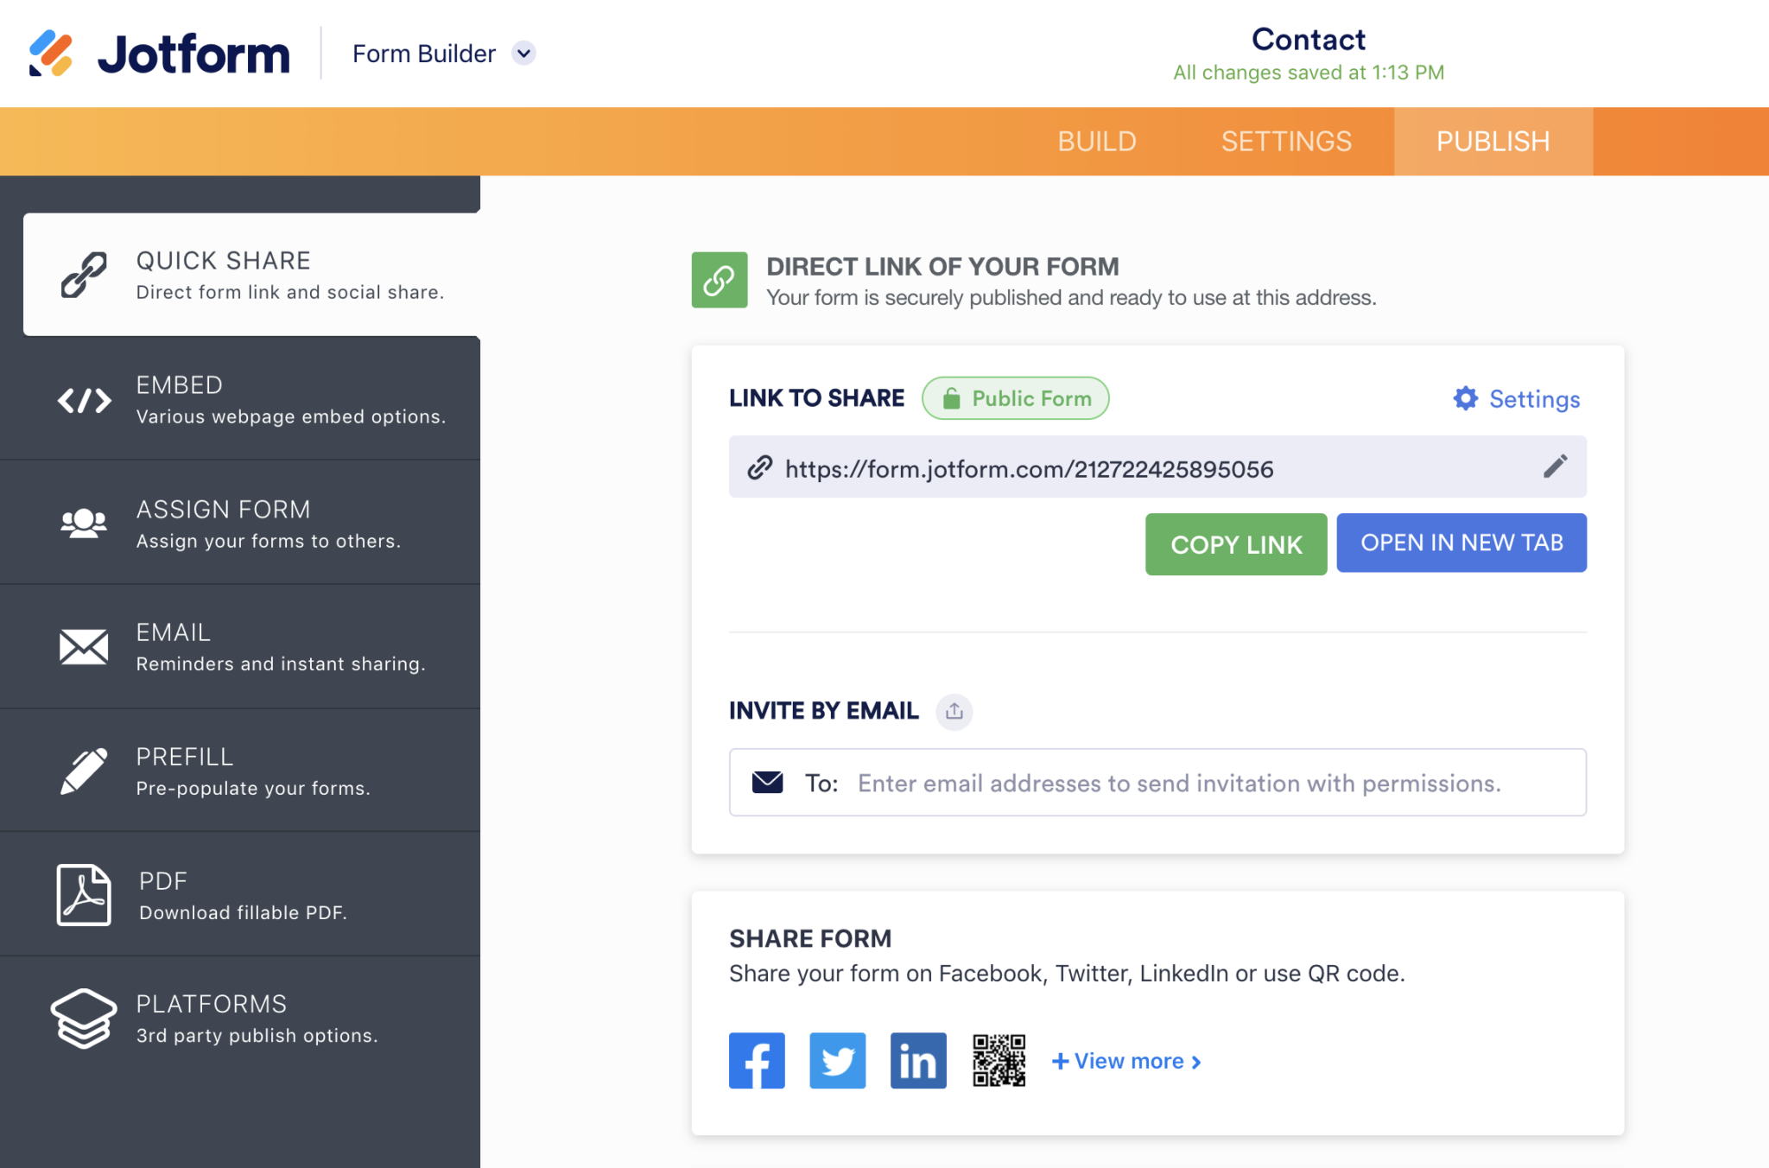Switch to the Build tab

1097,141
